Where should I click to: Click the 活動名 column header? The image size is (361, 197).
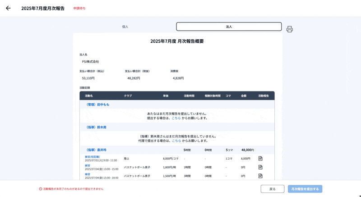click(88, 96)
